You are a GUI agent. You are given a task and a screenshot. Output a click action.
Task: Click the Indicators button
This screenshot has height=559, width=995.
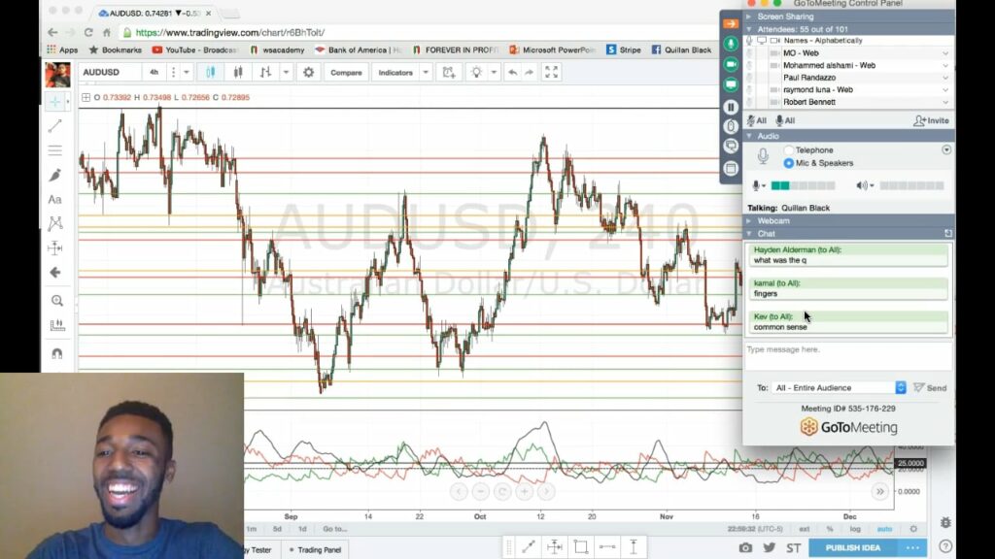[x=395, y=72]
